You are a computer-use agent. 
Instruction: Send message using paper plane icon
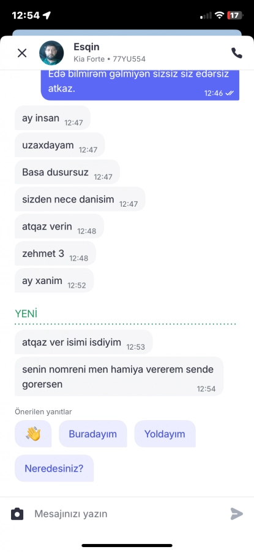[236, 513]
